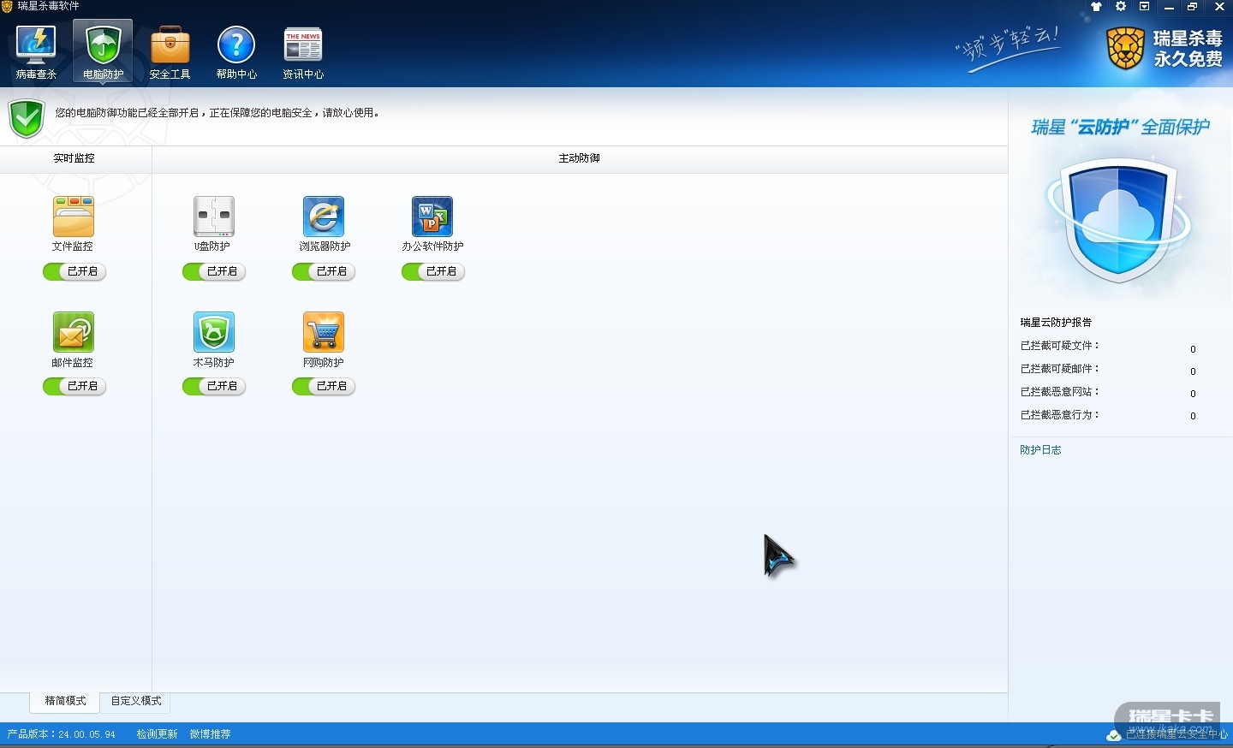1233x748 pixels.
Task: Switch to the 精简模式 tab
Action: click(x=66, y=702)
